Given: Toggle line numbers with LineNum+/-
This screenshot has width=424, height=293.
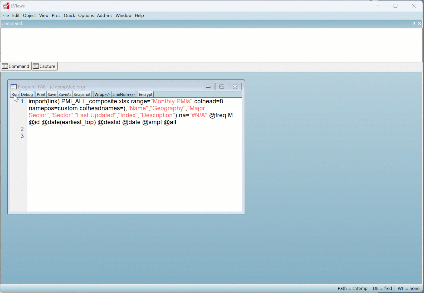Looking at the screenshot, I should pos(124,94).
